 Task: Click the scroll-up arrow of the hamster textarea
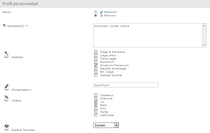click(x=204, y=26)
